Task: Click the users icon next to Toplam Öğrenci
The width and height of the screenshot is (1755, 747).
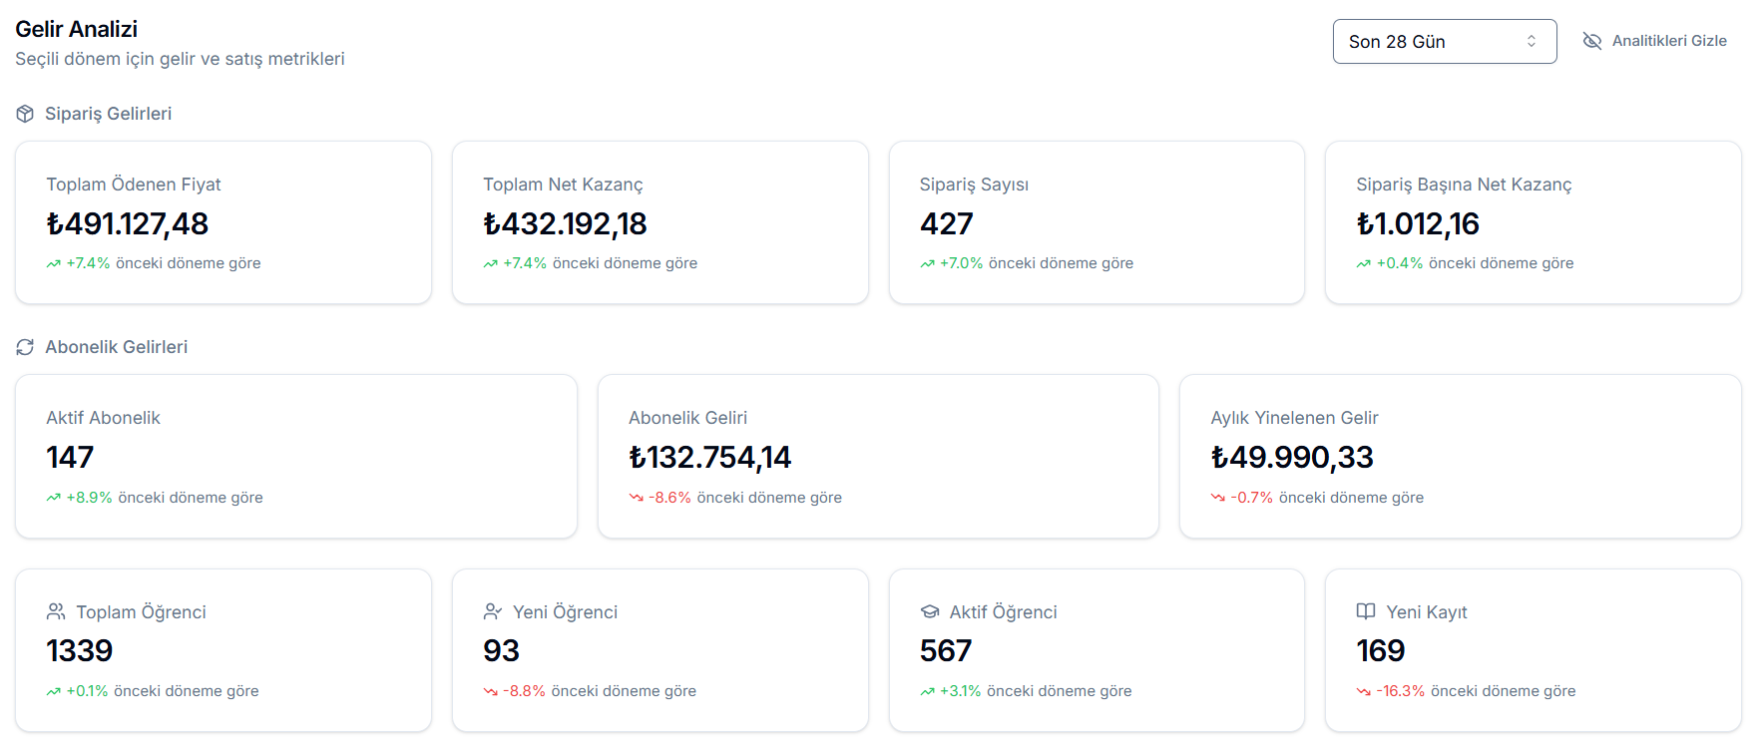Action: 56,611
